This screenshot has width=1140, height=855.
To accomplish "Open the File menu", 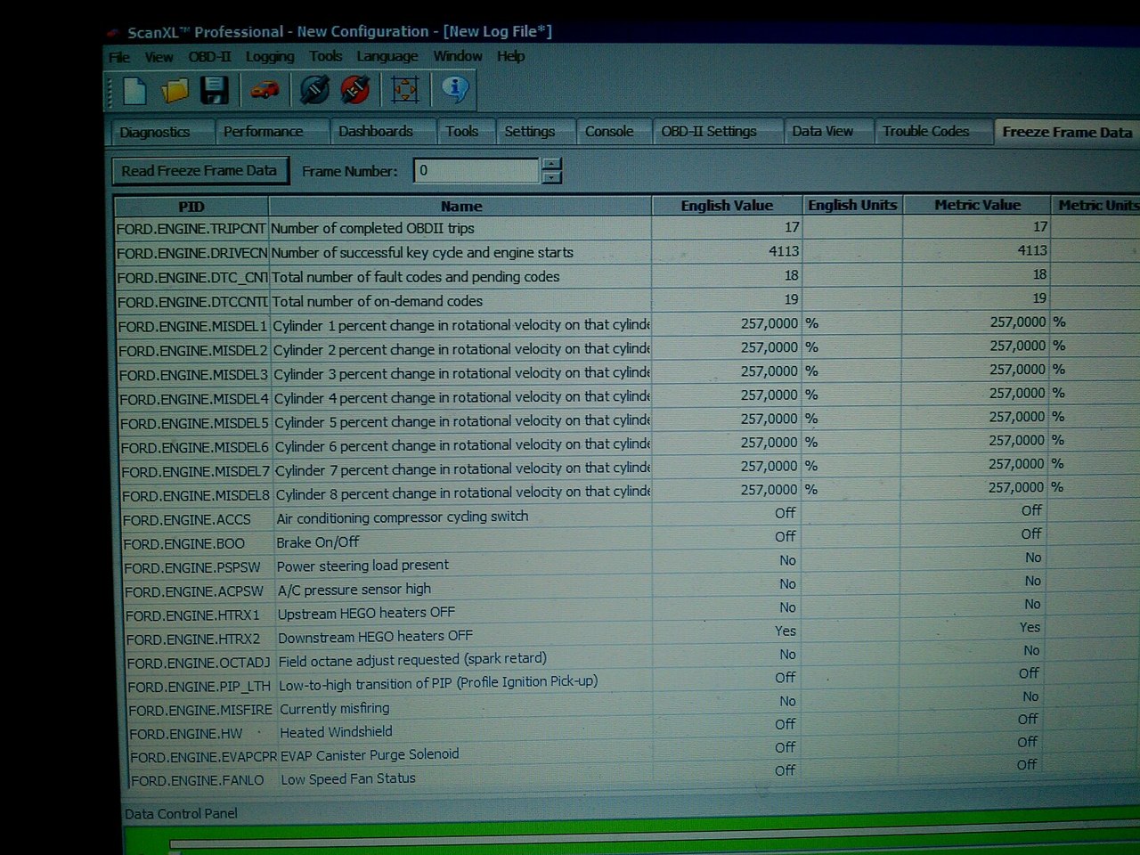I will coord(119,57).
